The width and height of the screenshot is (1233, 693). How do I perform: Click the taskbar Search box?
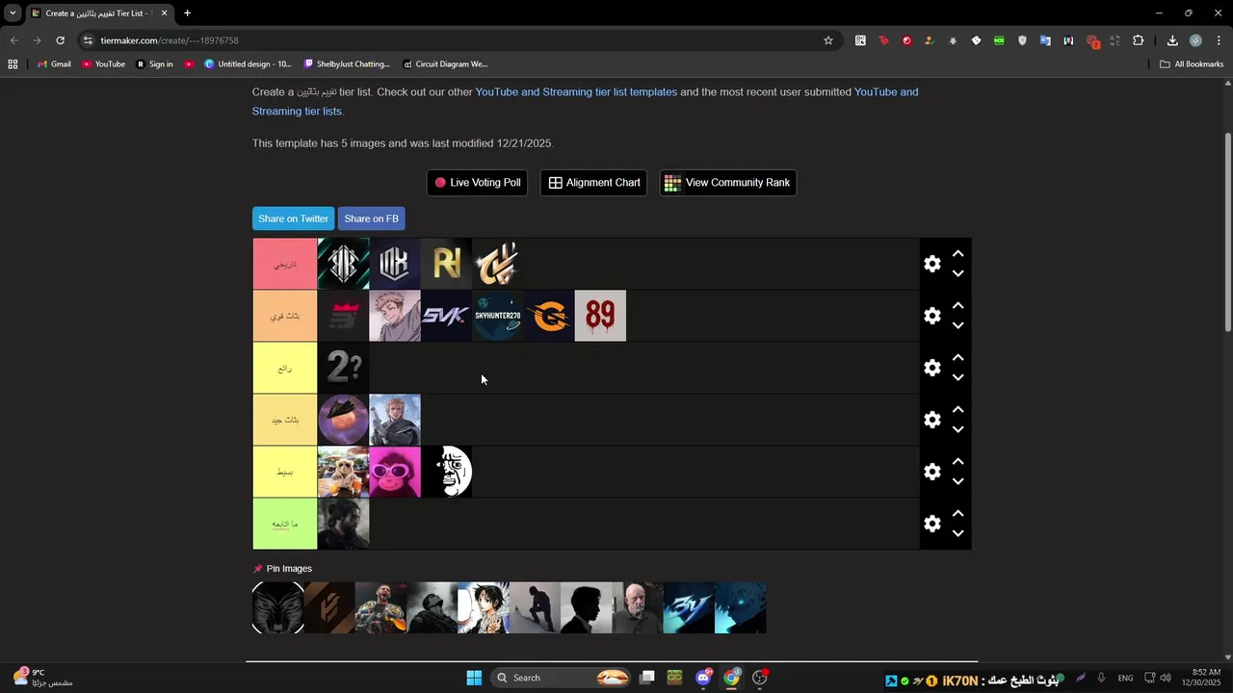click(x=562, y=678)
